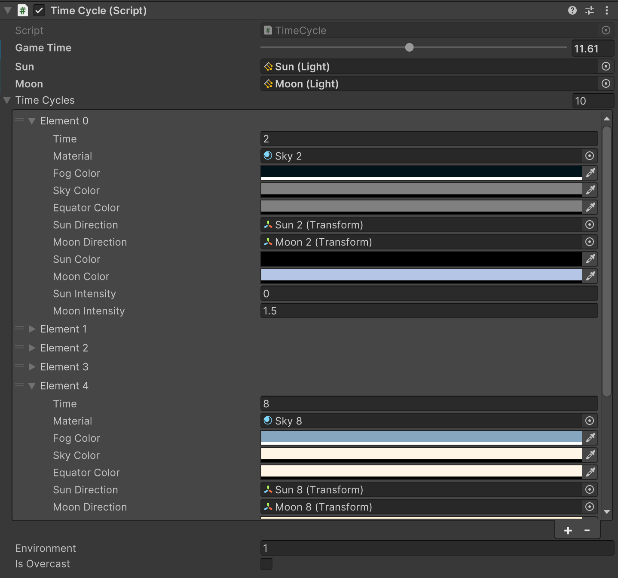Remove an element with the minus button
Screen dimensions: 618x578
click(587, 530)
